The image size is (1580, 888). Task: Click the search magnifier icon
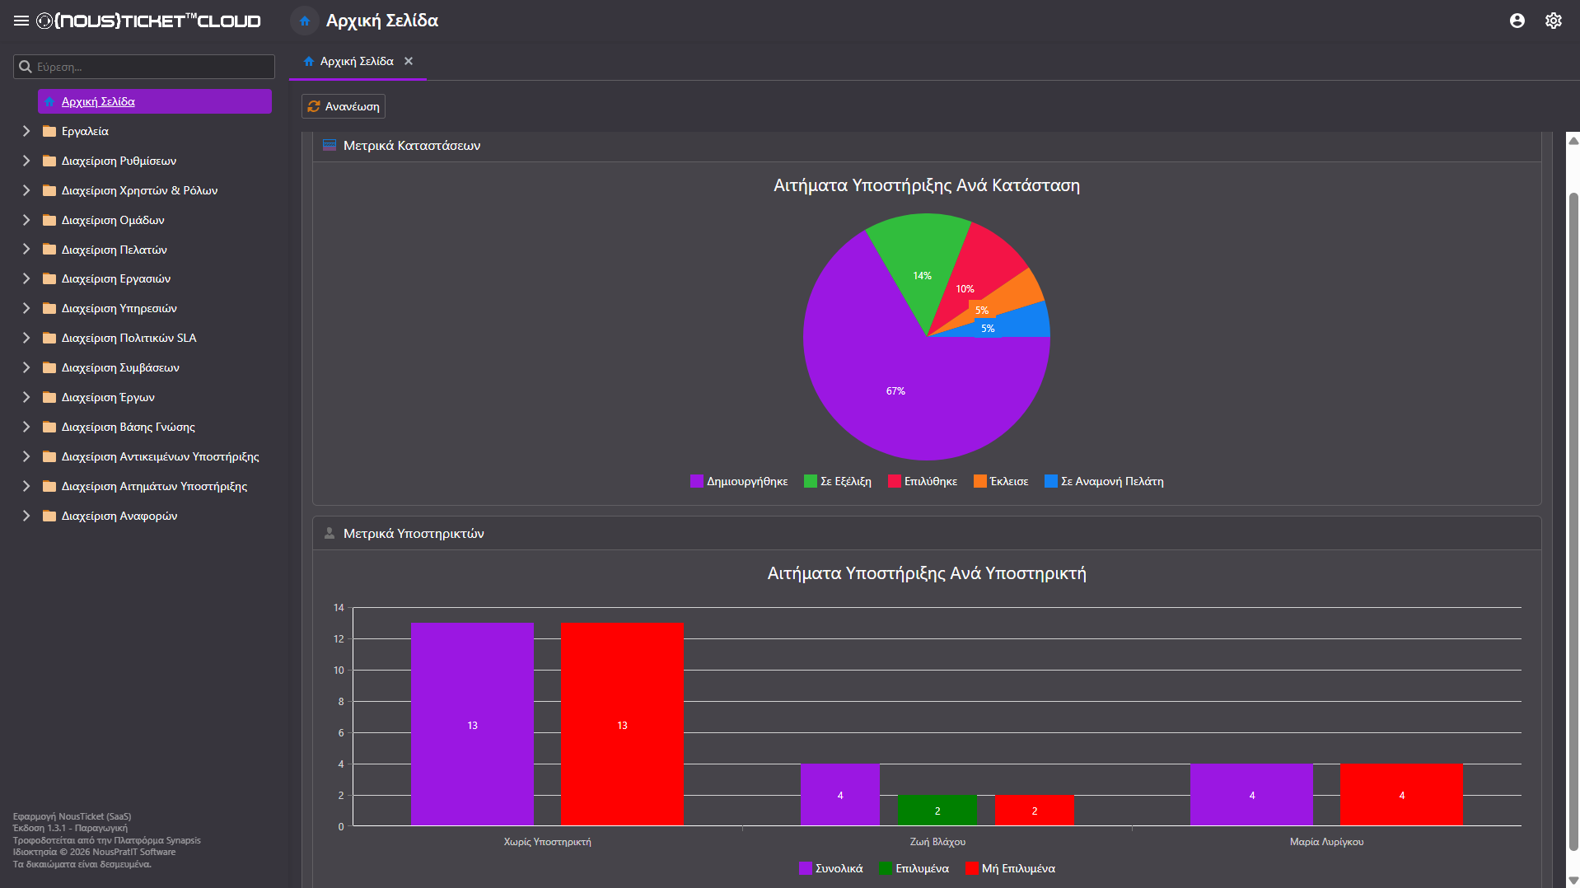[x=26, y=67]
